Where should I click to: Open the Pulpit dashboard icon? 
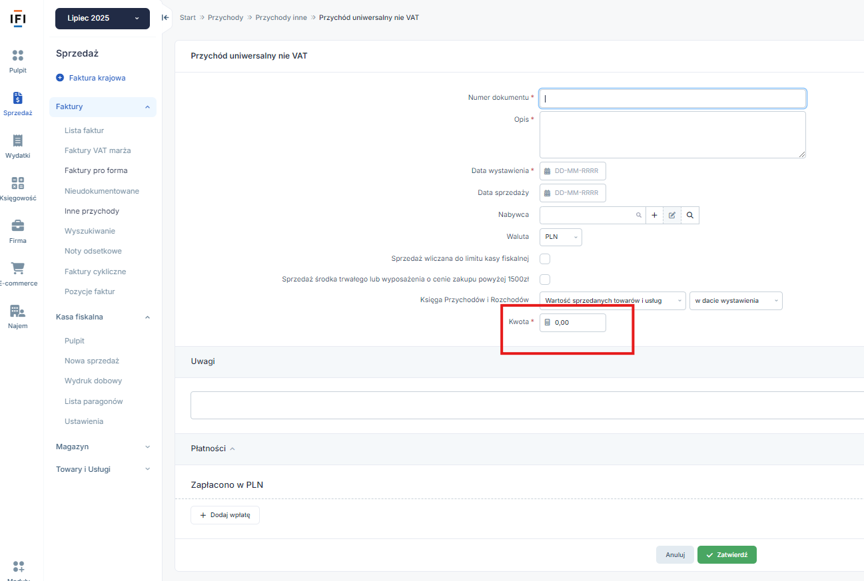[x=18, y=56]
